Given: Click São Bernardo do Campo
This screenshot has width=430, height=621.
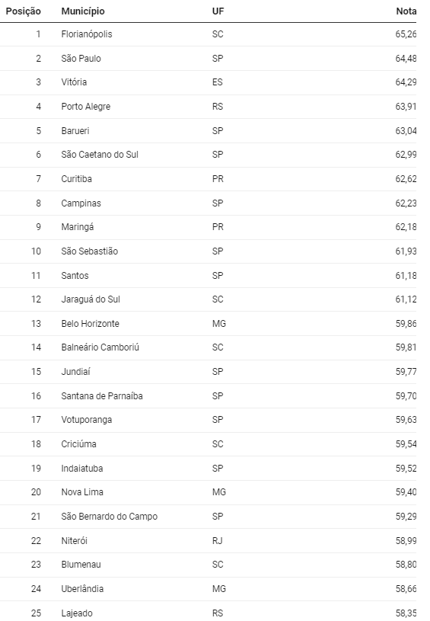Looking at the screenshot, I should 109,517.
